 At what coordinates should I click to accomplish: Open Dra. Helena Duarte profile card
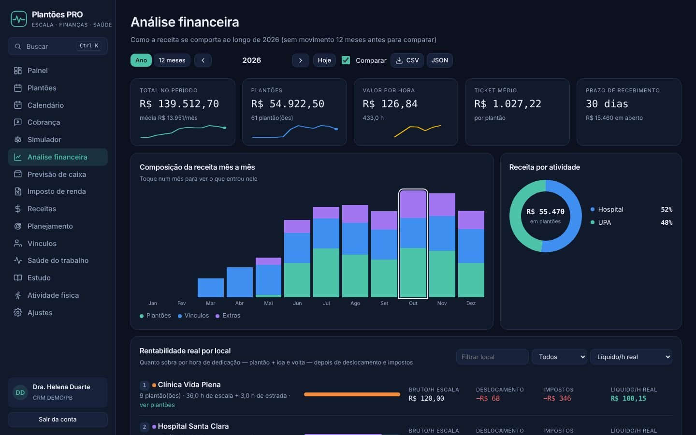point(58,392)
